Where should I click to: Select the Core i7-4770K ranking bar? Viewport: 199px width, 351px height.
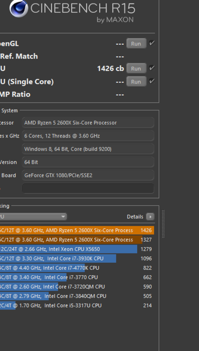77,268
